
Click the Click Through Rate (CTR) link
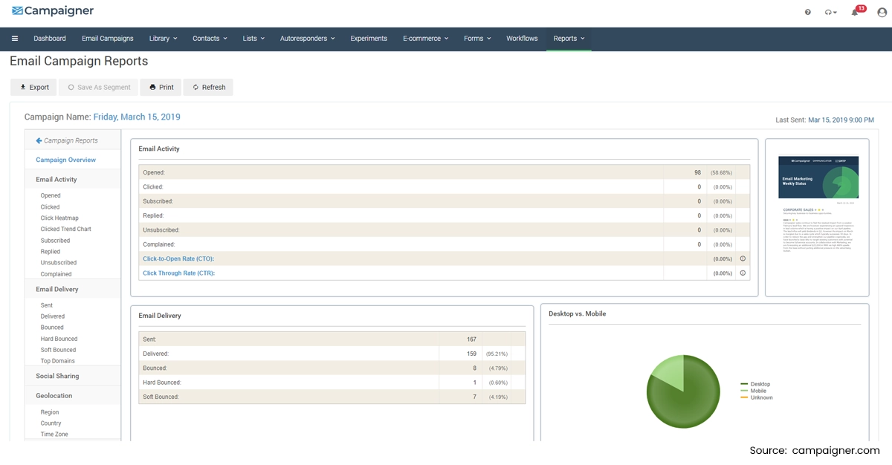[x=178, y=273]
